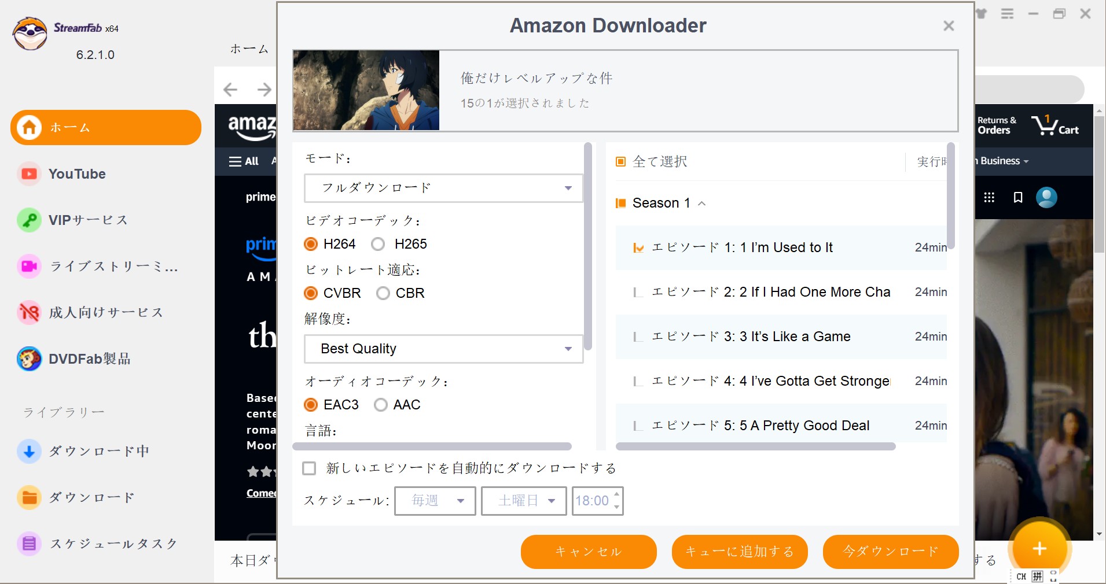Open DVDFab製品 icon

coord(29,359)
